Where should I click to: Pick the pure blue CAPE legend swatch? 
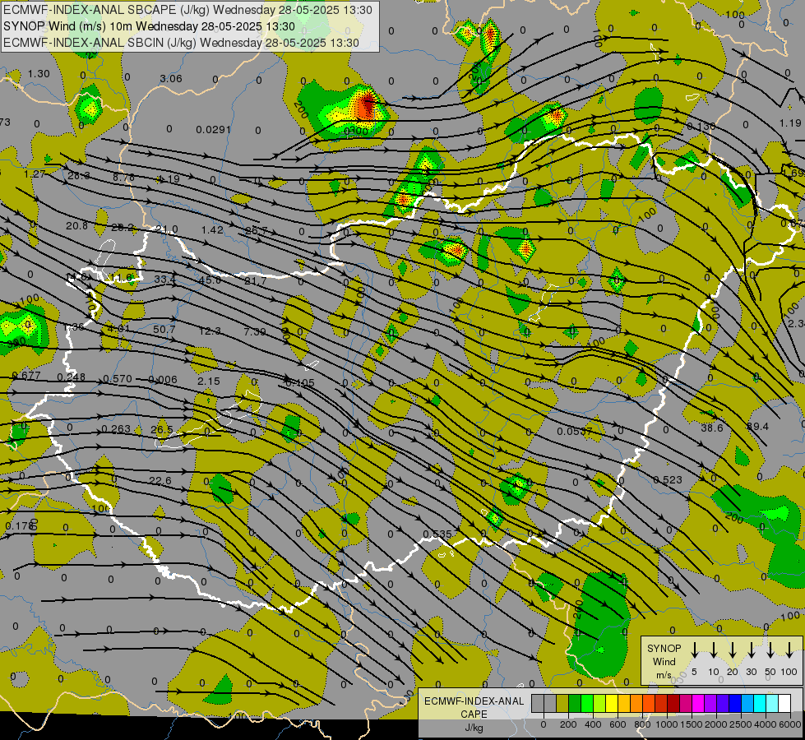[736, 704]
